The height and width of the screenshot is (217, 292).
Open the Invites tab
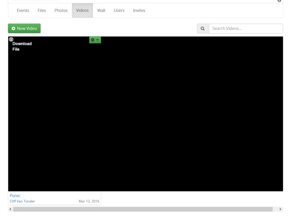139,10
